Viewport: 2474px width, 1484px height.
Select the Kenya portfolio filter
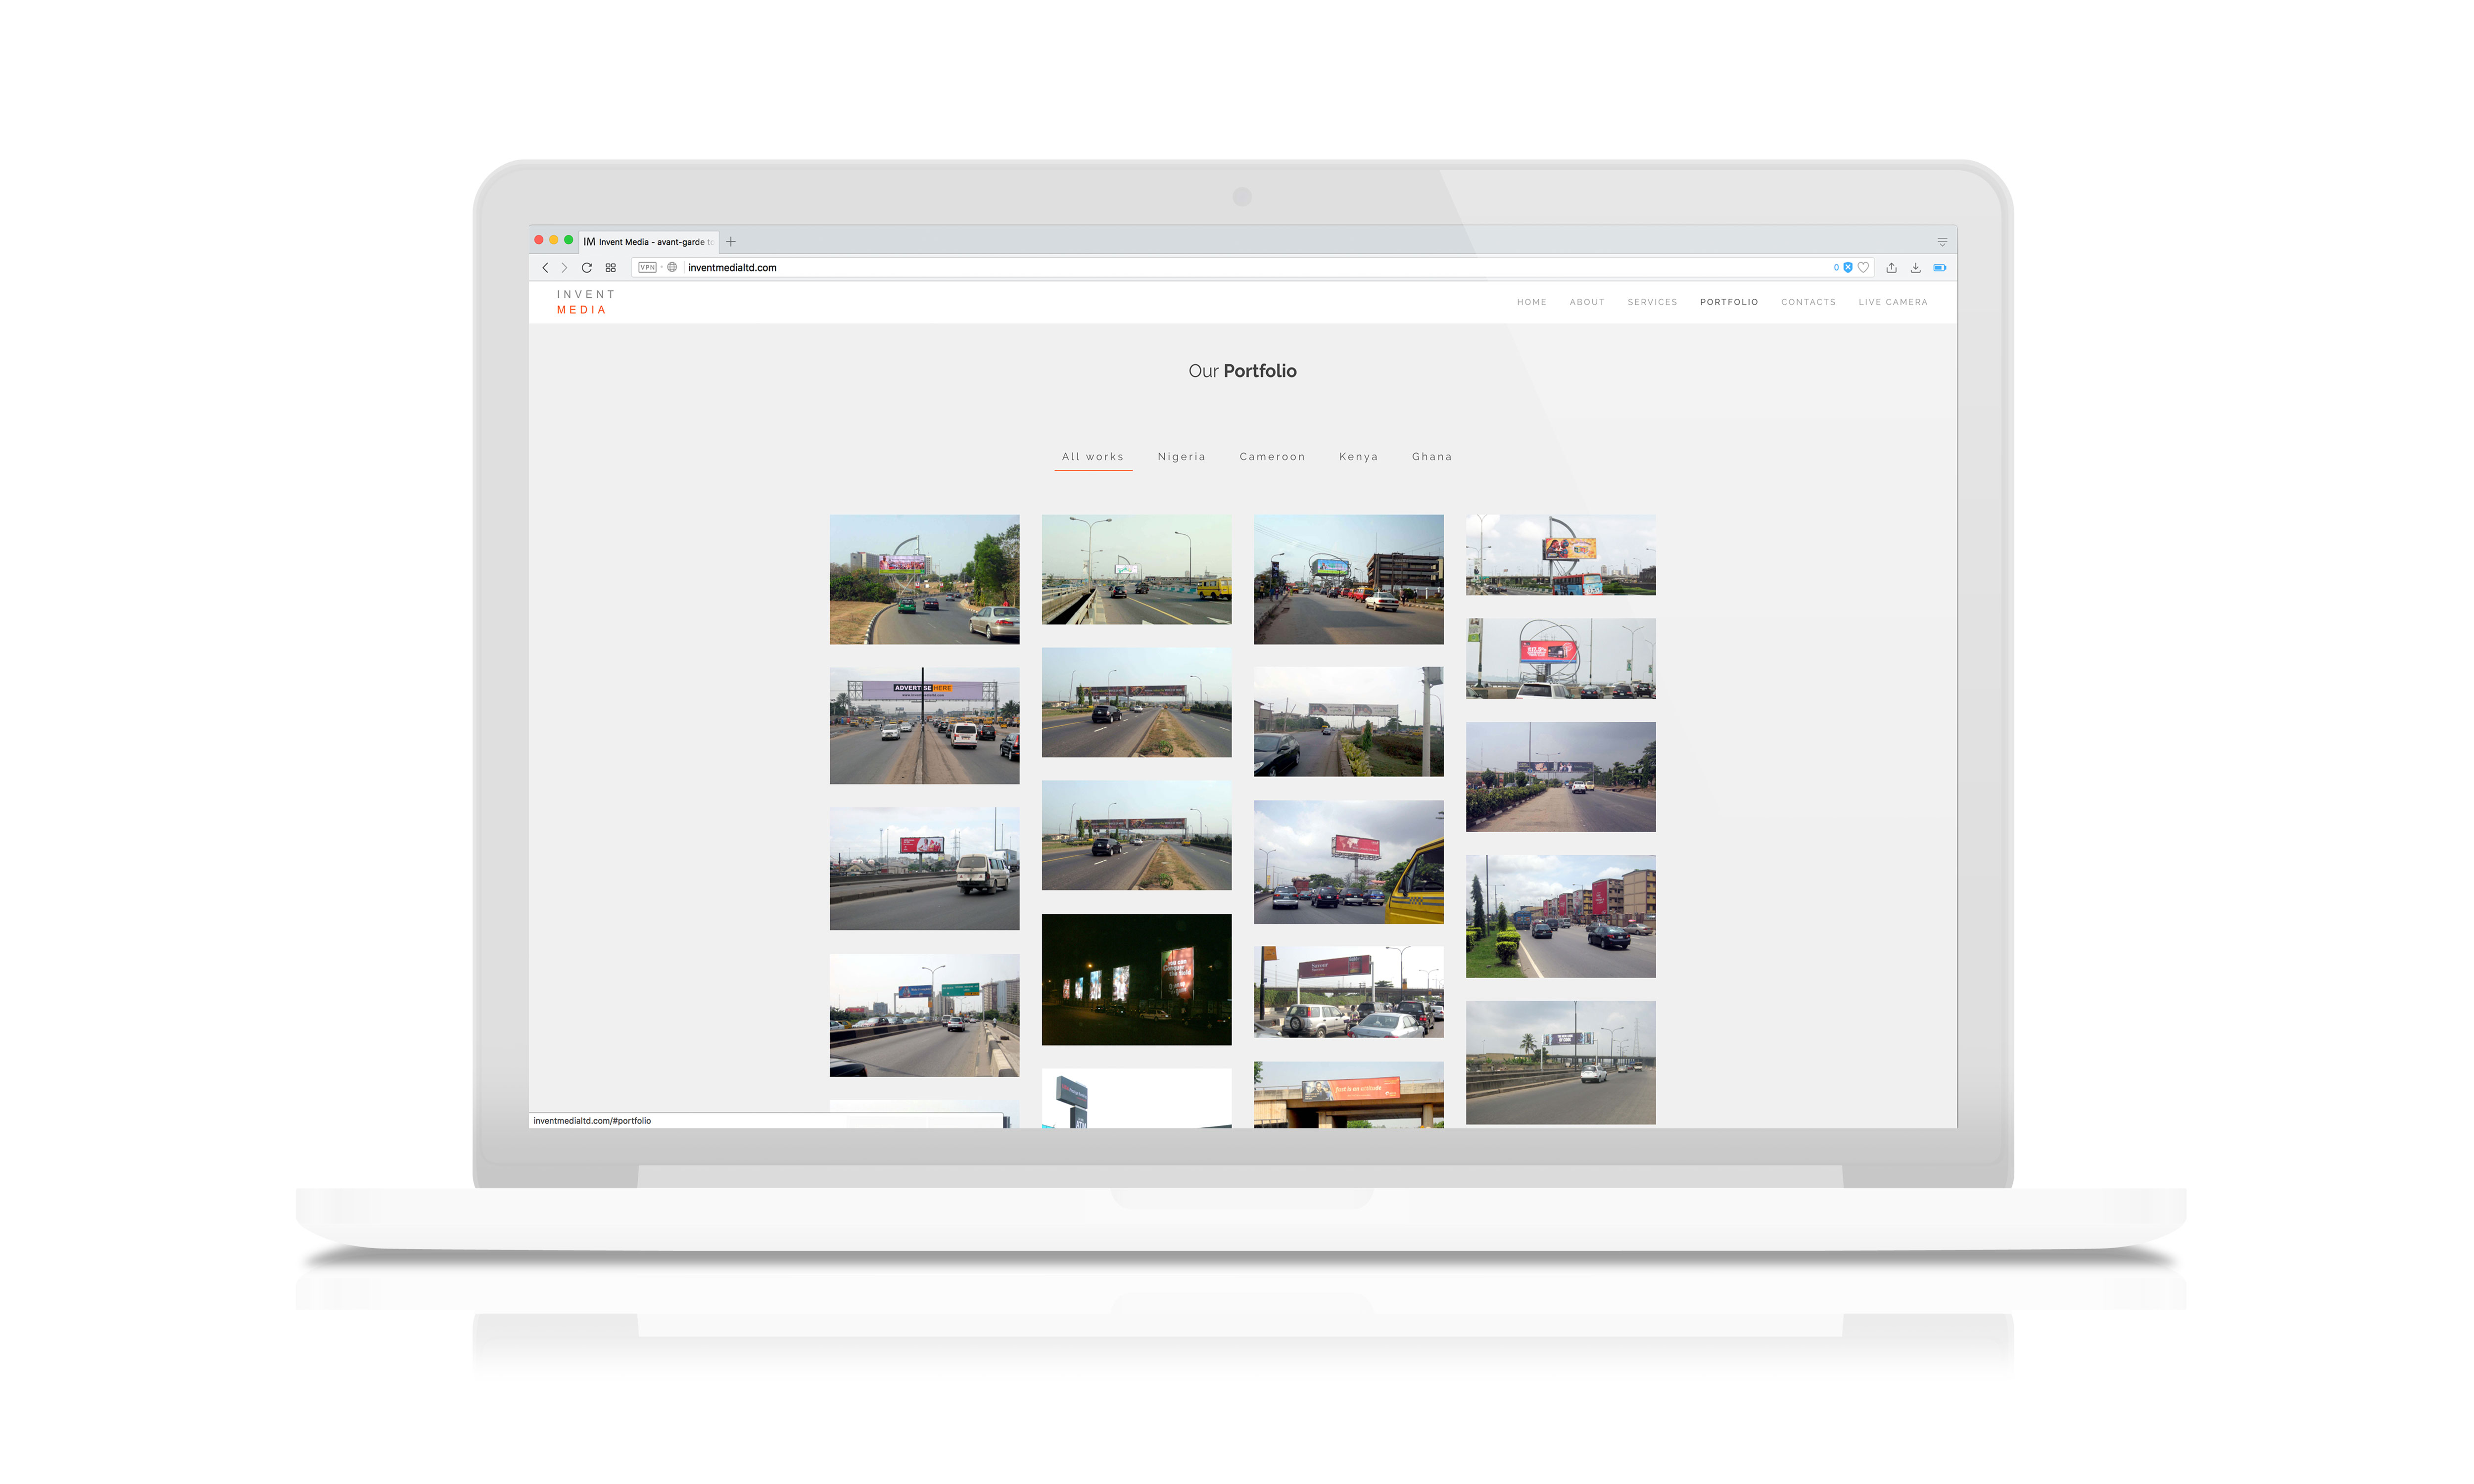click(1358, 457)
